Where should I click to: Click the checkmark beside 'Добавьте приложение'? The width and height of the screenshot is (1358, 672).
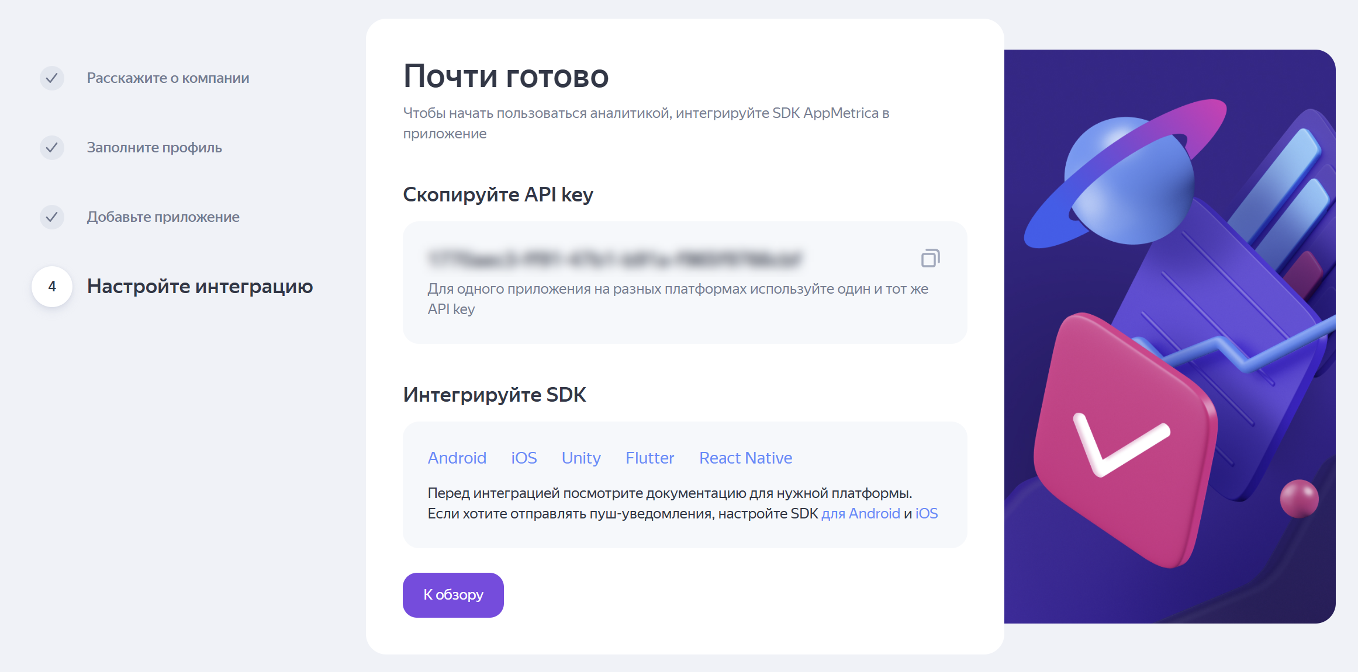[52, 217]
